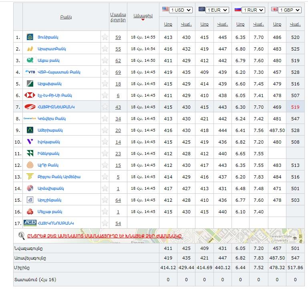Image resolution: width=308 pixels, height=290 pixels.
Task: Open the 1 EUR currency dropdown
Action: tap(217, 10)
